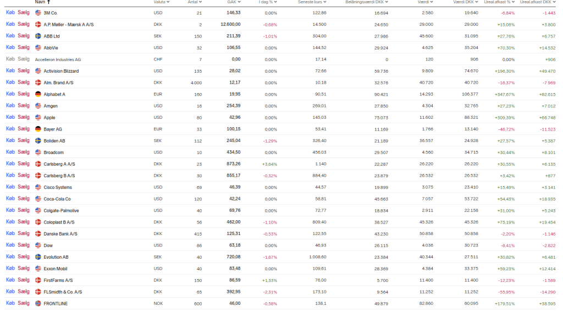Click the Danish flag next to Carlsberg A A/S
The image size is (563, 311).
coord(38,164)
